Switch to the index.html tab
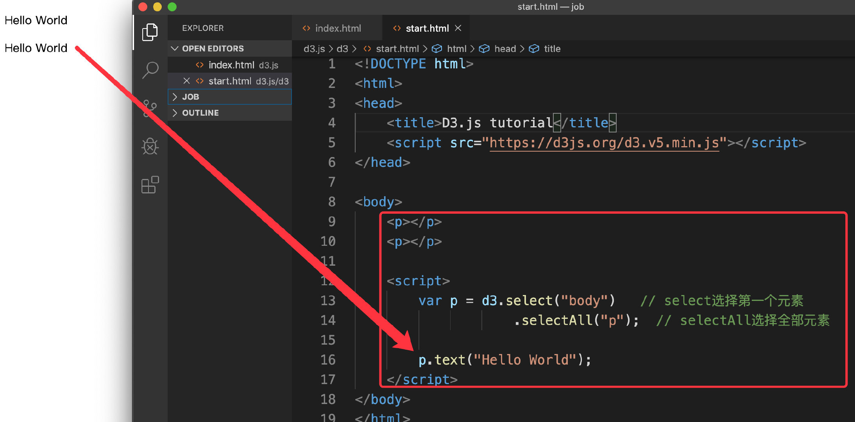Screen dimensions: 855x422 pyautogui.click(x=337, y=28)
